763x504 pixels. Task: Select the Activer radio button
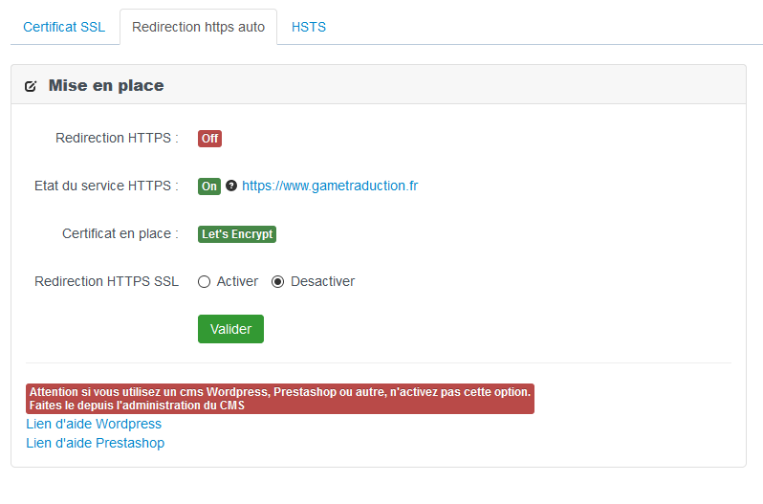coord(204,281)
